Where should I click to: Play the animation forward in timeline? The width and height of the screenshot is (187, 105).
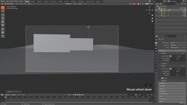click(x=79, y=95)
